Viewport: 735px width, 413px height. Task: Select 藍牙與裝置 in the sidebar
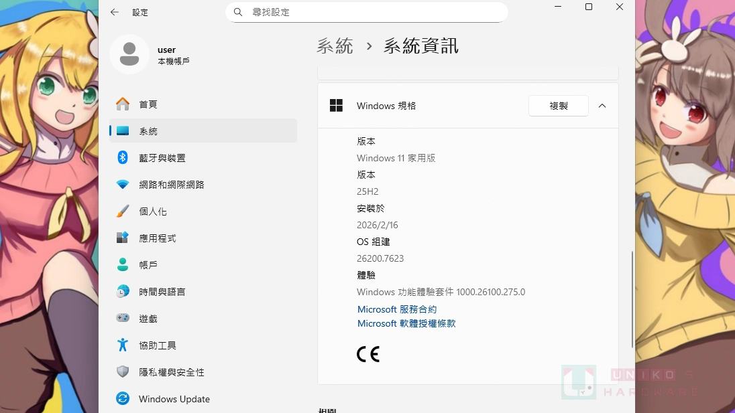[x=162, y=158]
